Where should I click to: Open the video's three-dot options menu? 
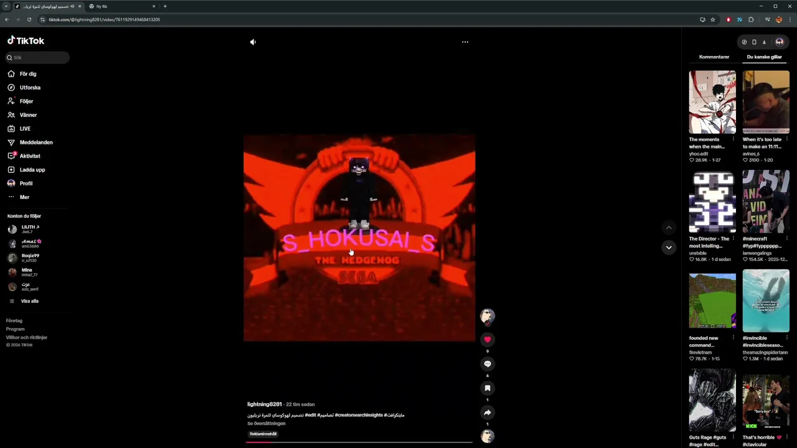tap(465, 42)
